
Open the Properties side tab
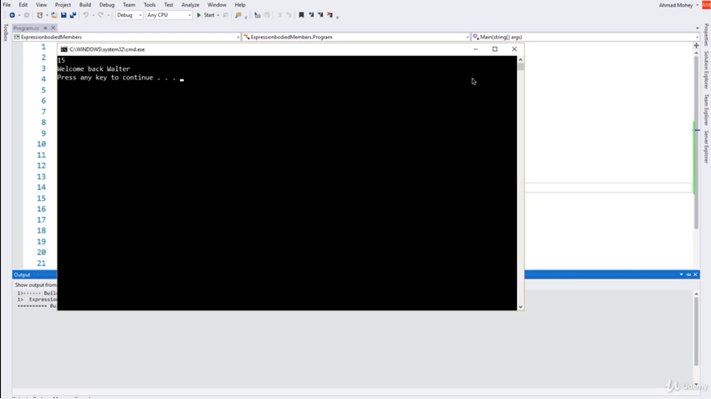click(x=706, y=34)
